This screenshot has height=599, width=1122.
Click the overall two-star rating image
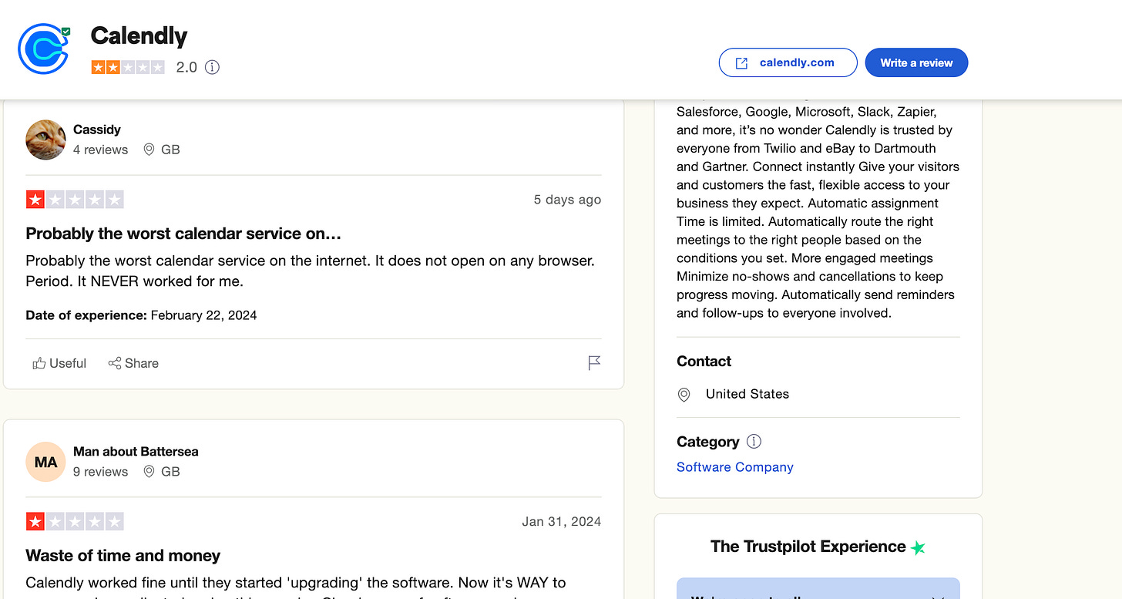128,67
